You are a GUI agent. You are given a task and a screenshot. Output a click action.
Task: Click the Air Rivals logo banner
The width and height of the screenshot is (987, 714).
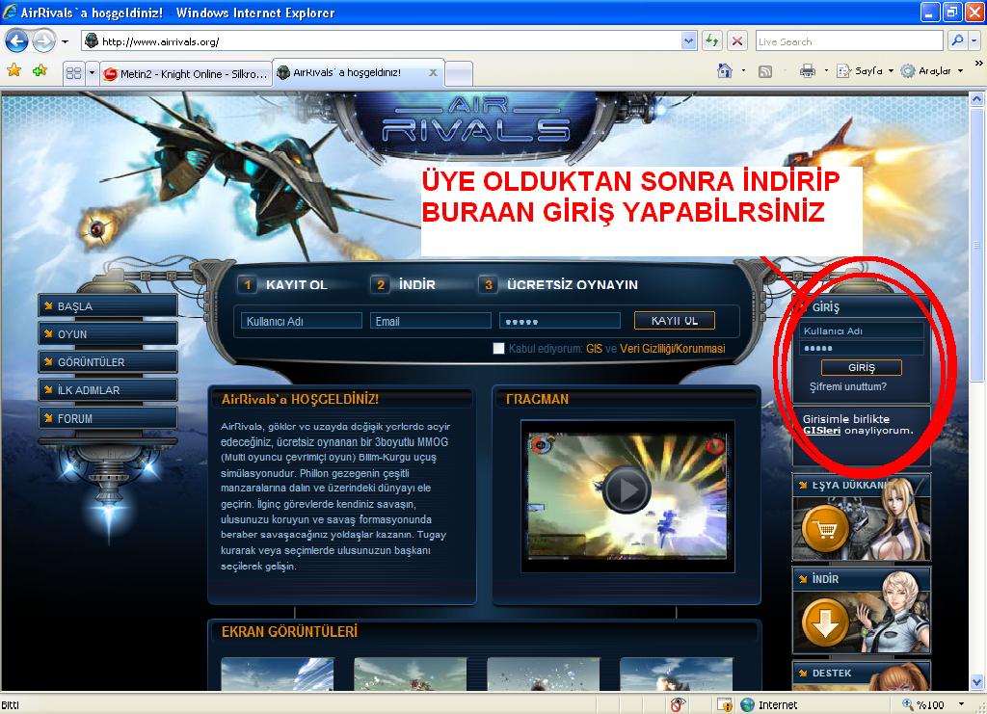click(476, 123)
